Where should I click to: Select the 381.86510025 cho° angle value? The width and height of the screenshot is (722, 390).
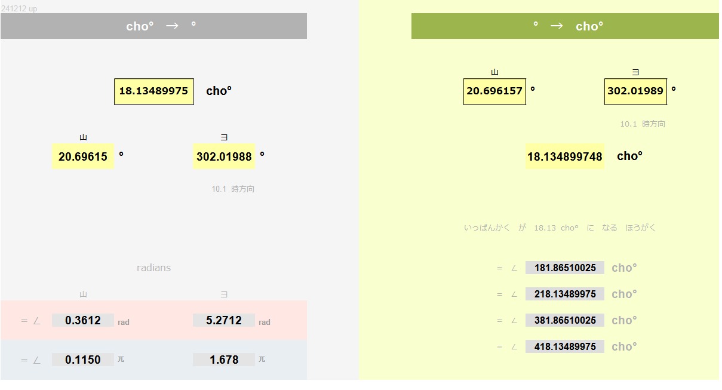click(x=565, y=320)
